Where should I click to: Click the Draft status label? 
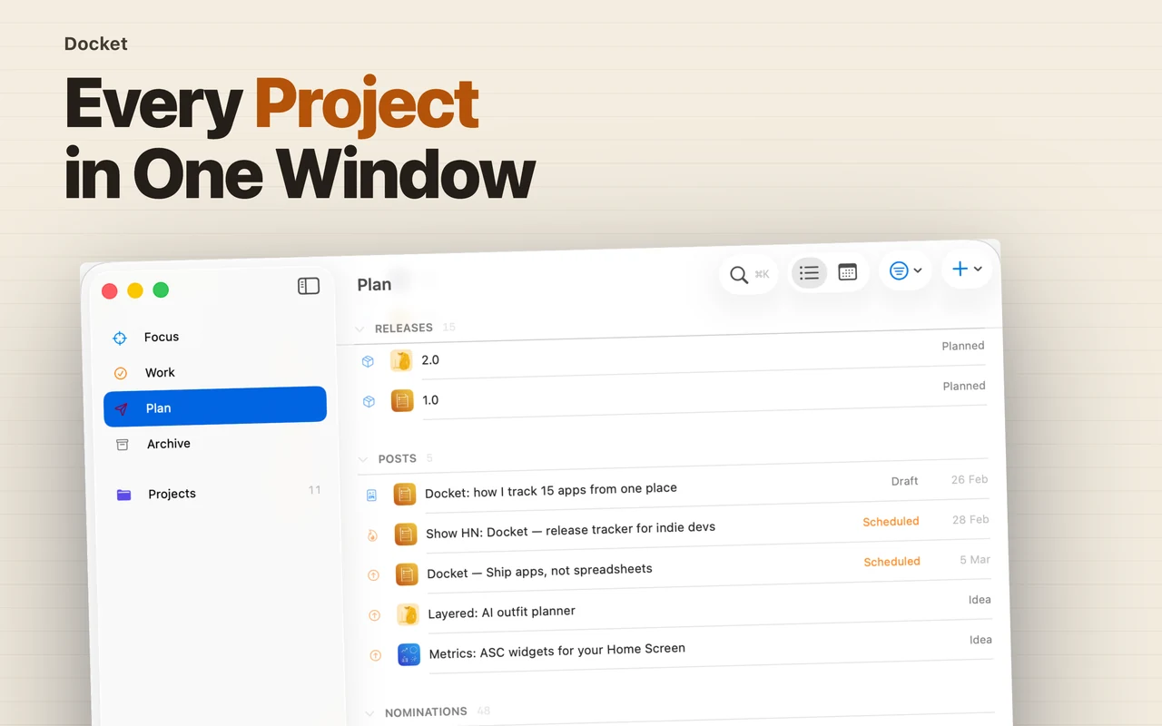click(904, 482)
